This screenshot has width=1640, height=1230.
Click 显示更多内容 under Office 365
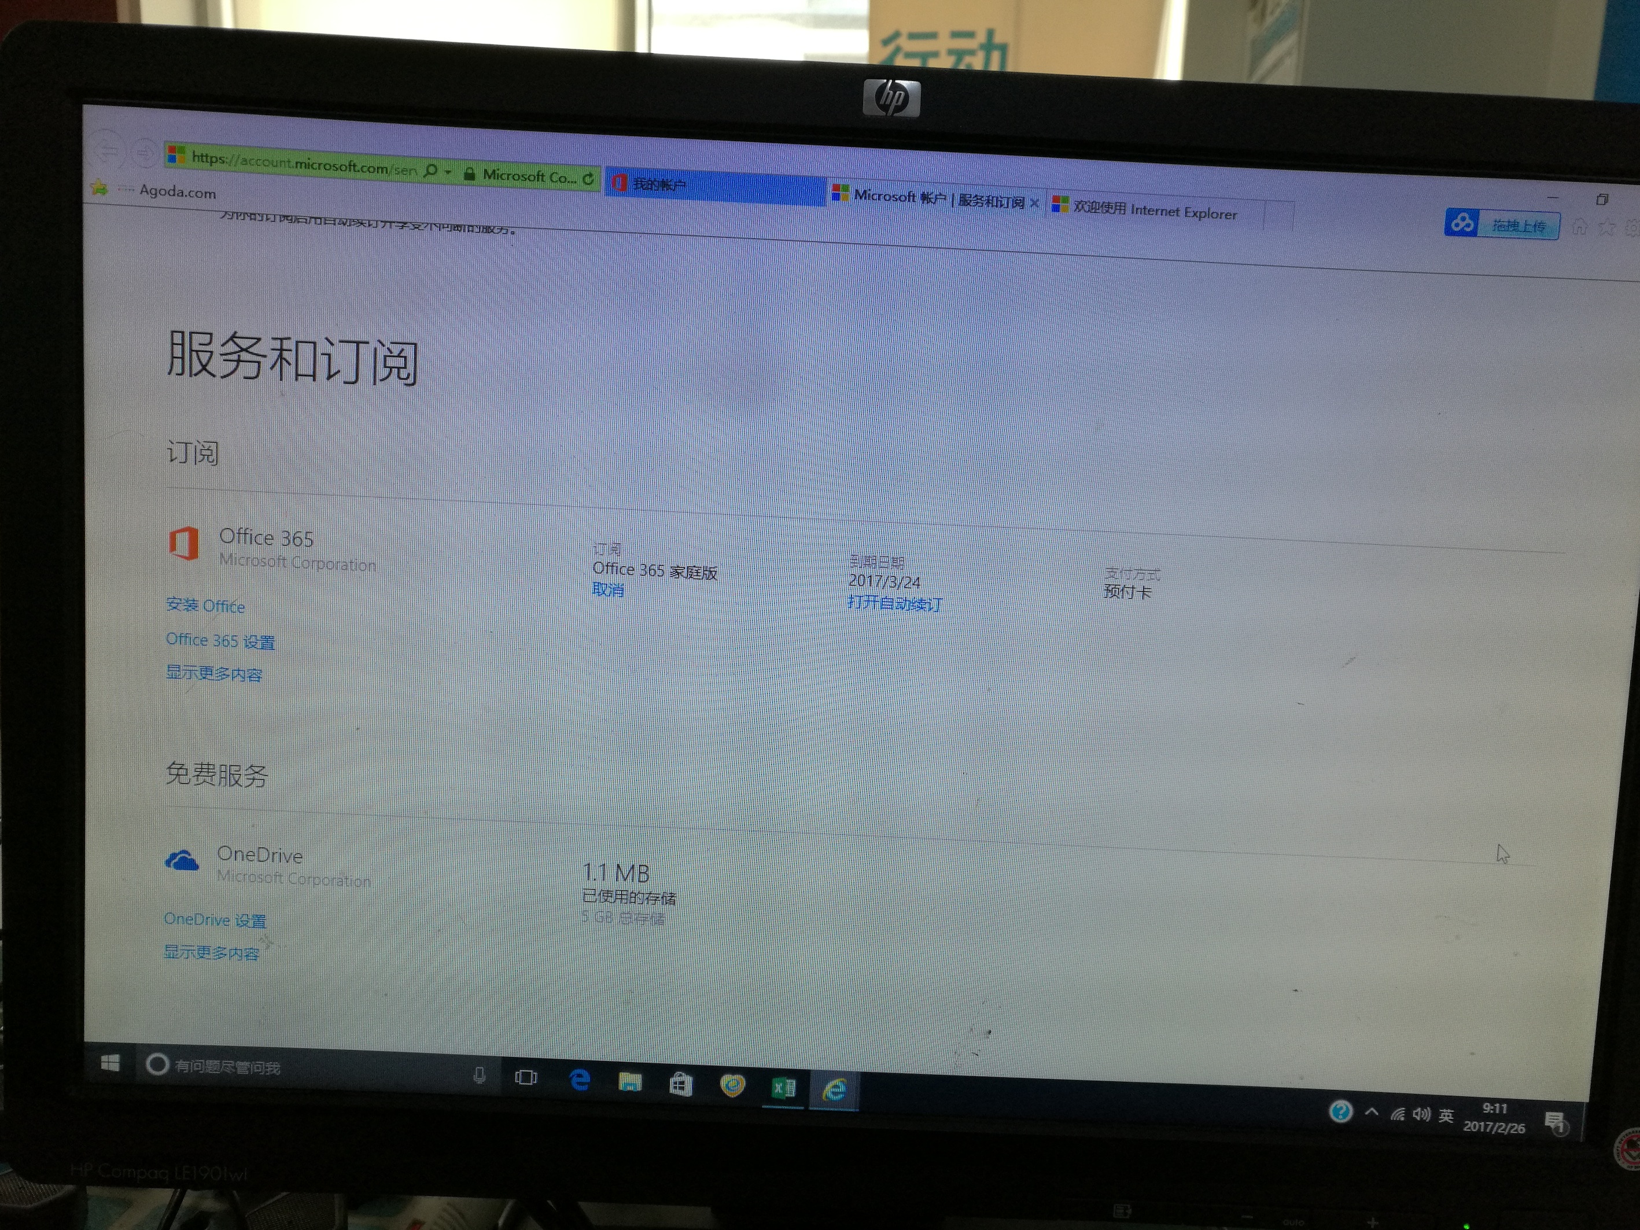(x=213, y=673)
